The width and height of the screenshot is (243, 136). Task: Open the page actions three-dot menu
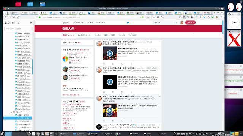coord(154,17)
